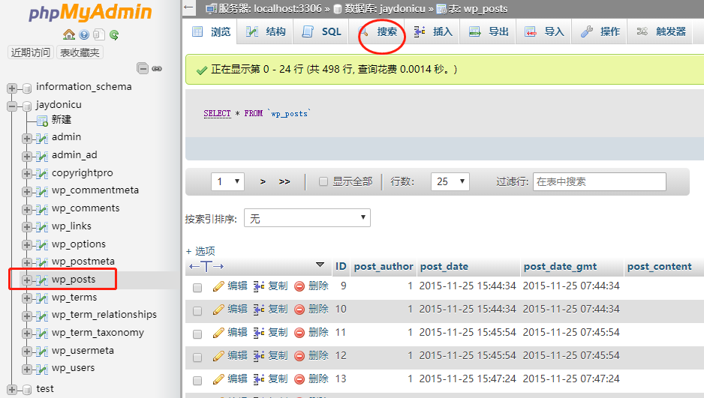The image size is (704, 398).
Task: Click the hide navigation panel arrow
Action: point(188,7)
